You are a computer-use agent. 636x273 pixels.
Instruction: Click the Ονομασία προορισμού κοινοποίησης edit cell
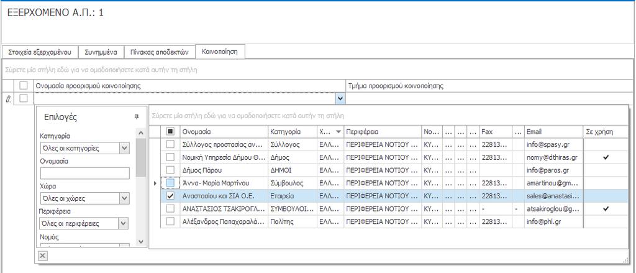click(x=185, y=98)
